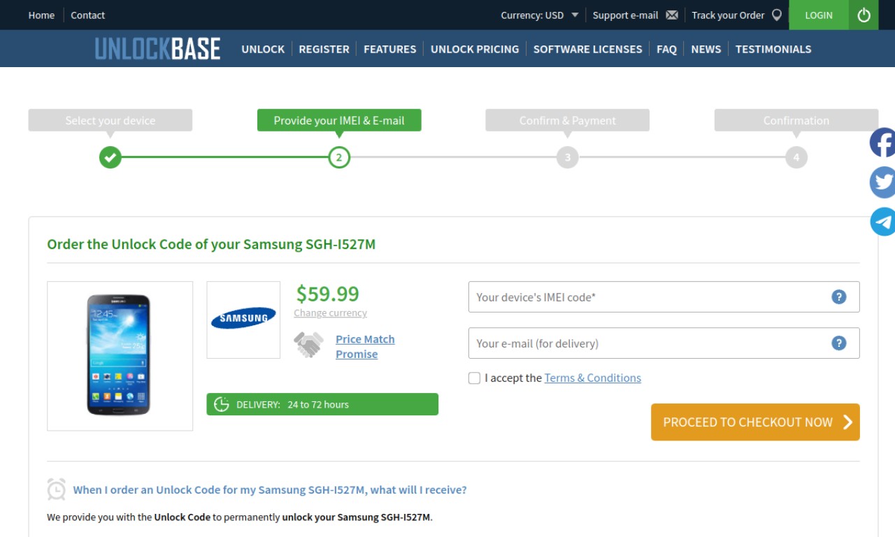
Task: Click the Support e-mail link text
Action: click(625, 15)
